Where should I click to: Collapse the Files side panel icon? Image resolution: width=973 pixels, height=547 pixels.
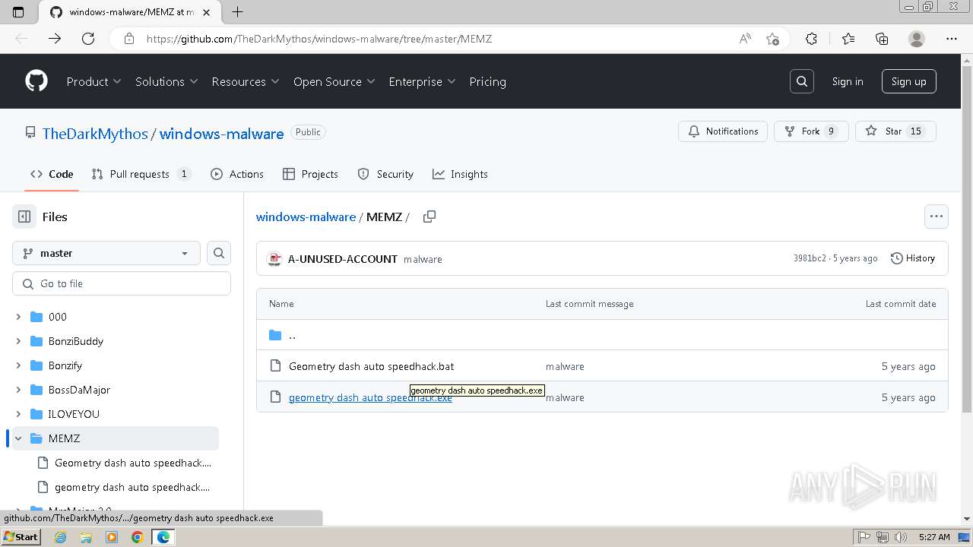tap(24, 217)
